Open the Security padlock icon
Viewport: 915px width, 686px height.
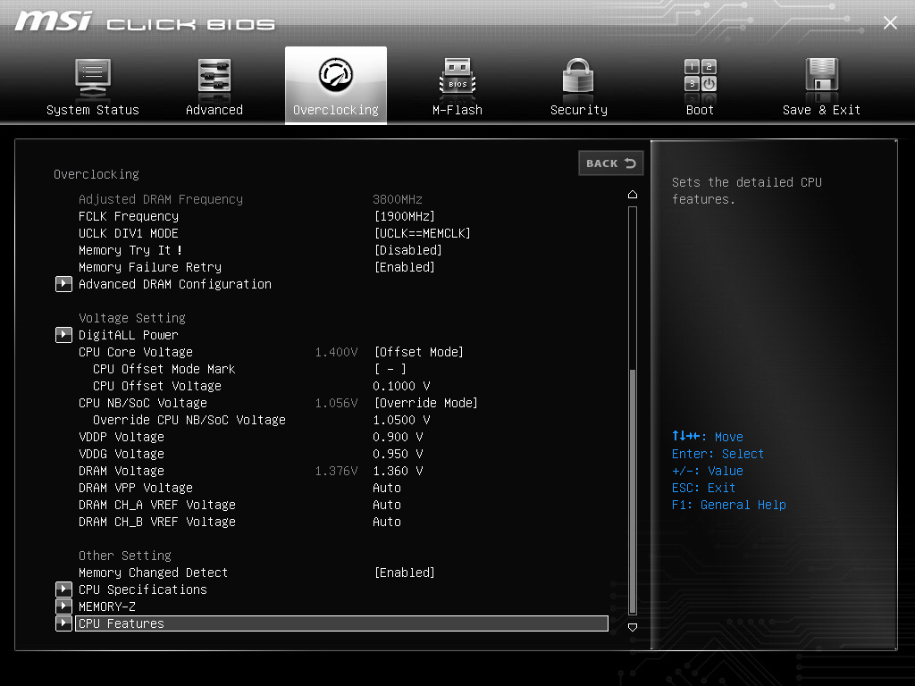pos(578,77)
